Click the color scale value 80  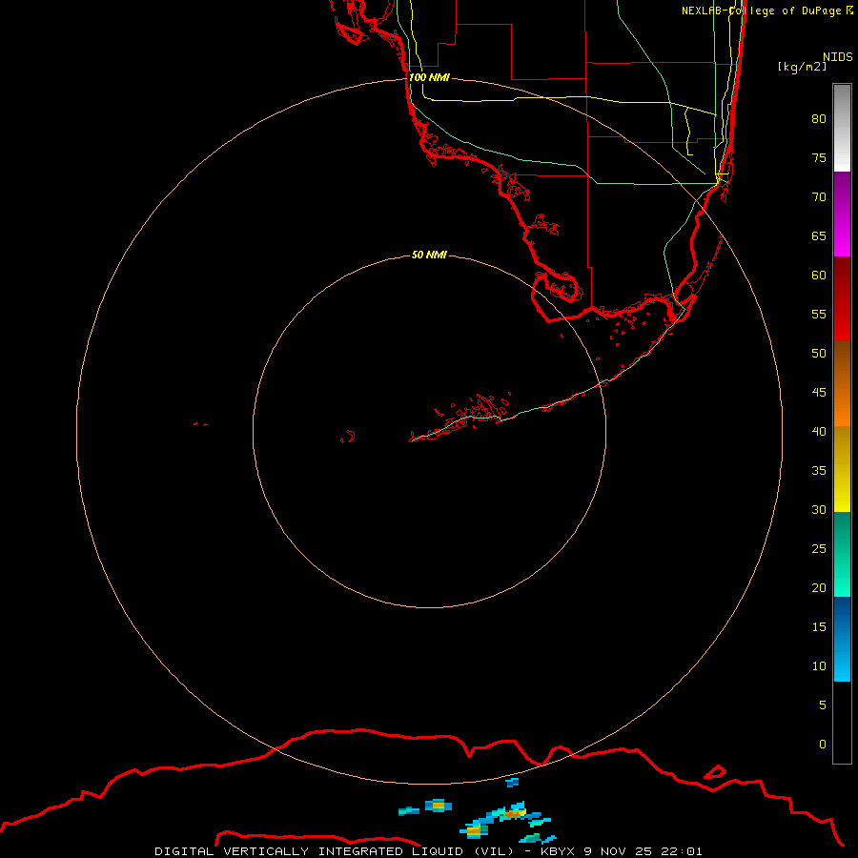819,119
